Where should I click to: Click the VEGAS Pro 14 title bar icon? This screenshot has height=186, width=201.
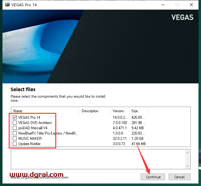[x=7, y=5]
